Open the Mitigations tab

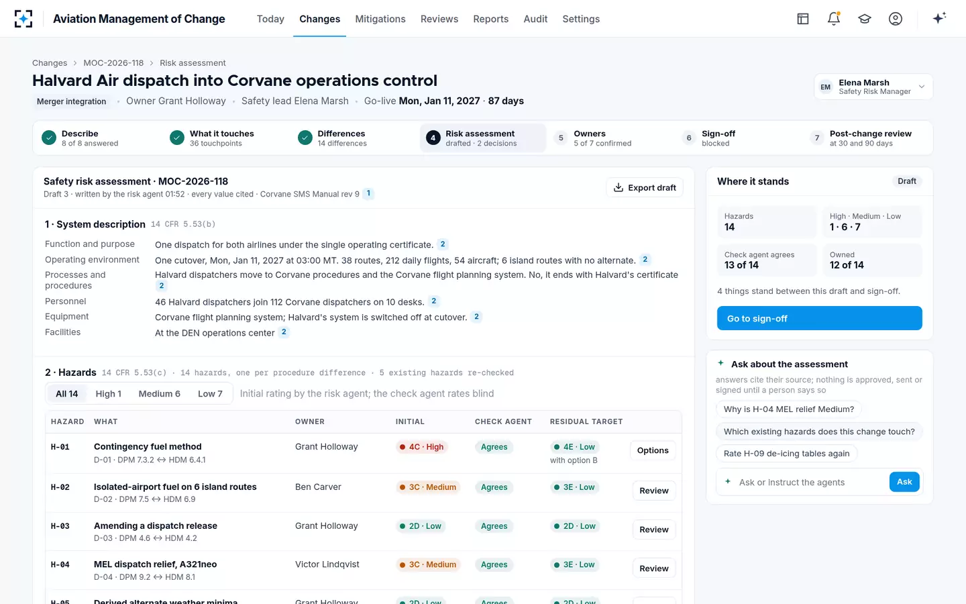(380, 19)
